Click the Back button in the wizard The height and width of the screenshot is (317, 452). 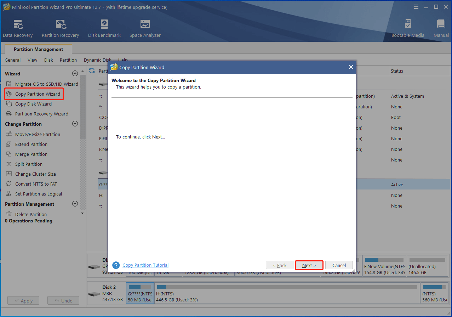click(x=280, y=265)
